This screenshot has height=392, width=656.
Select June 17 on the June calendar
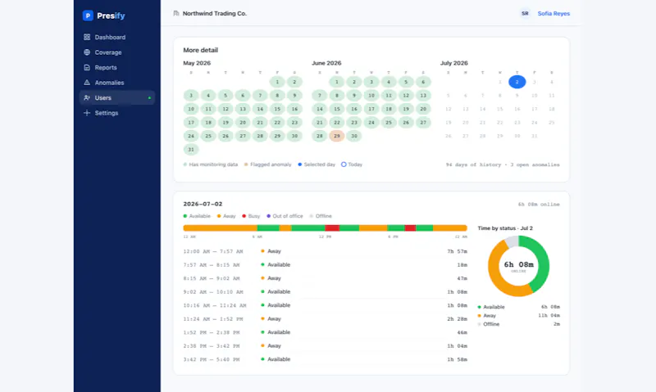(x=371, y=109)
